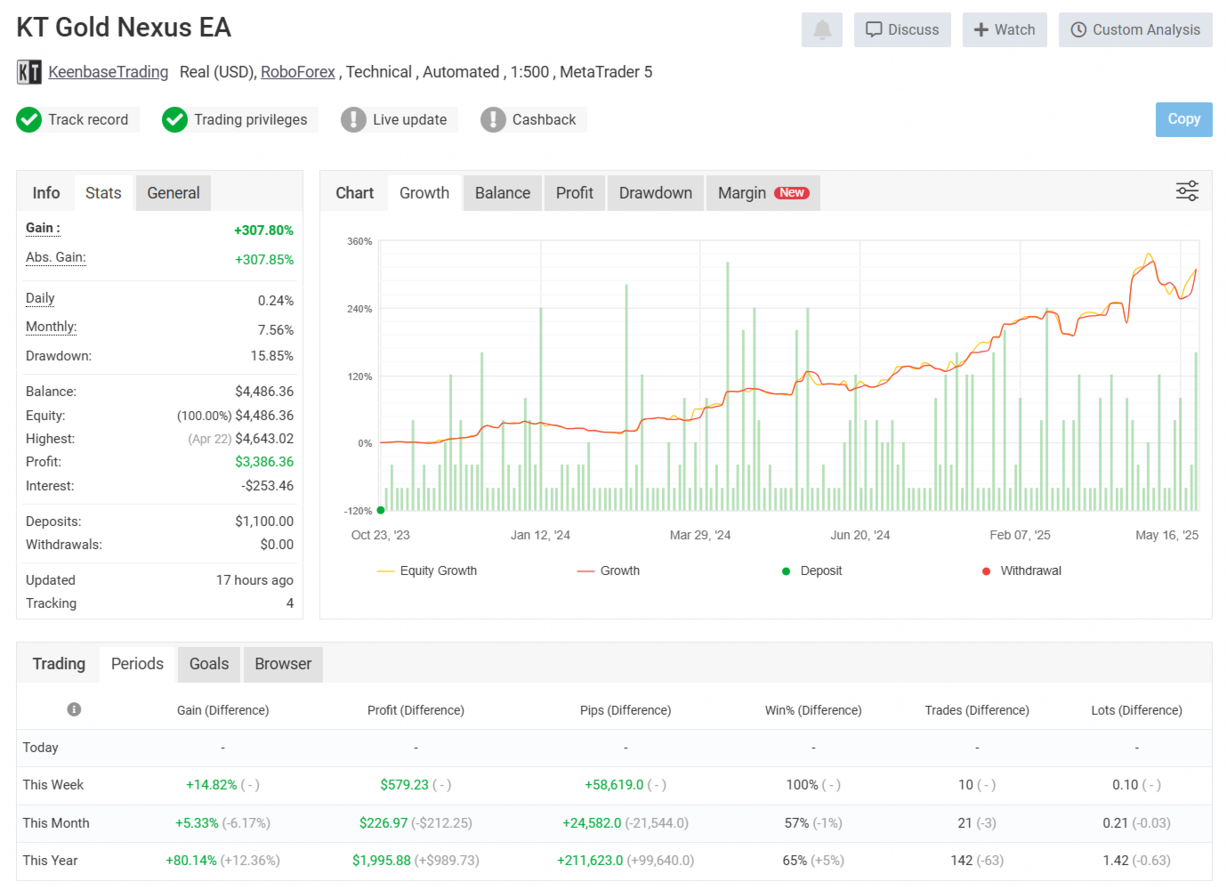Click Trading privileges green checkmark icon
Screen dimensions: 1227x890
pyautogui.click(x=174, y=119)
